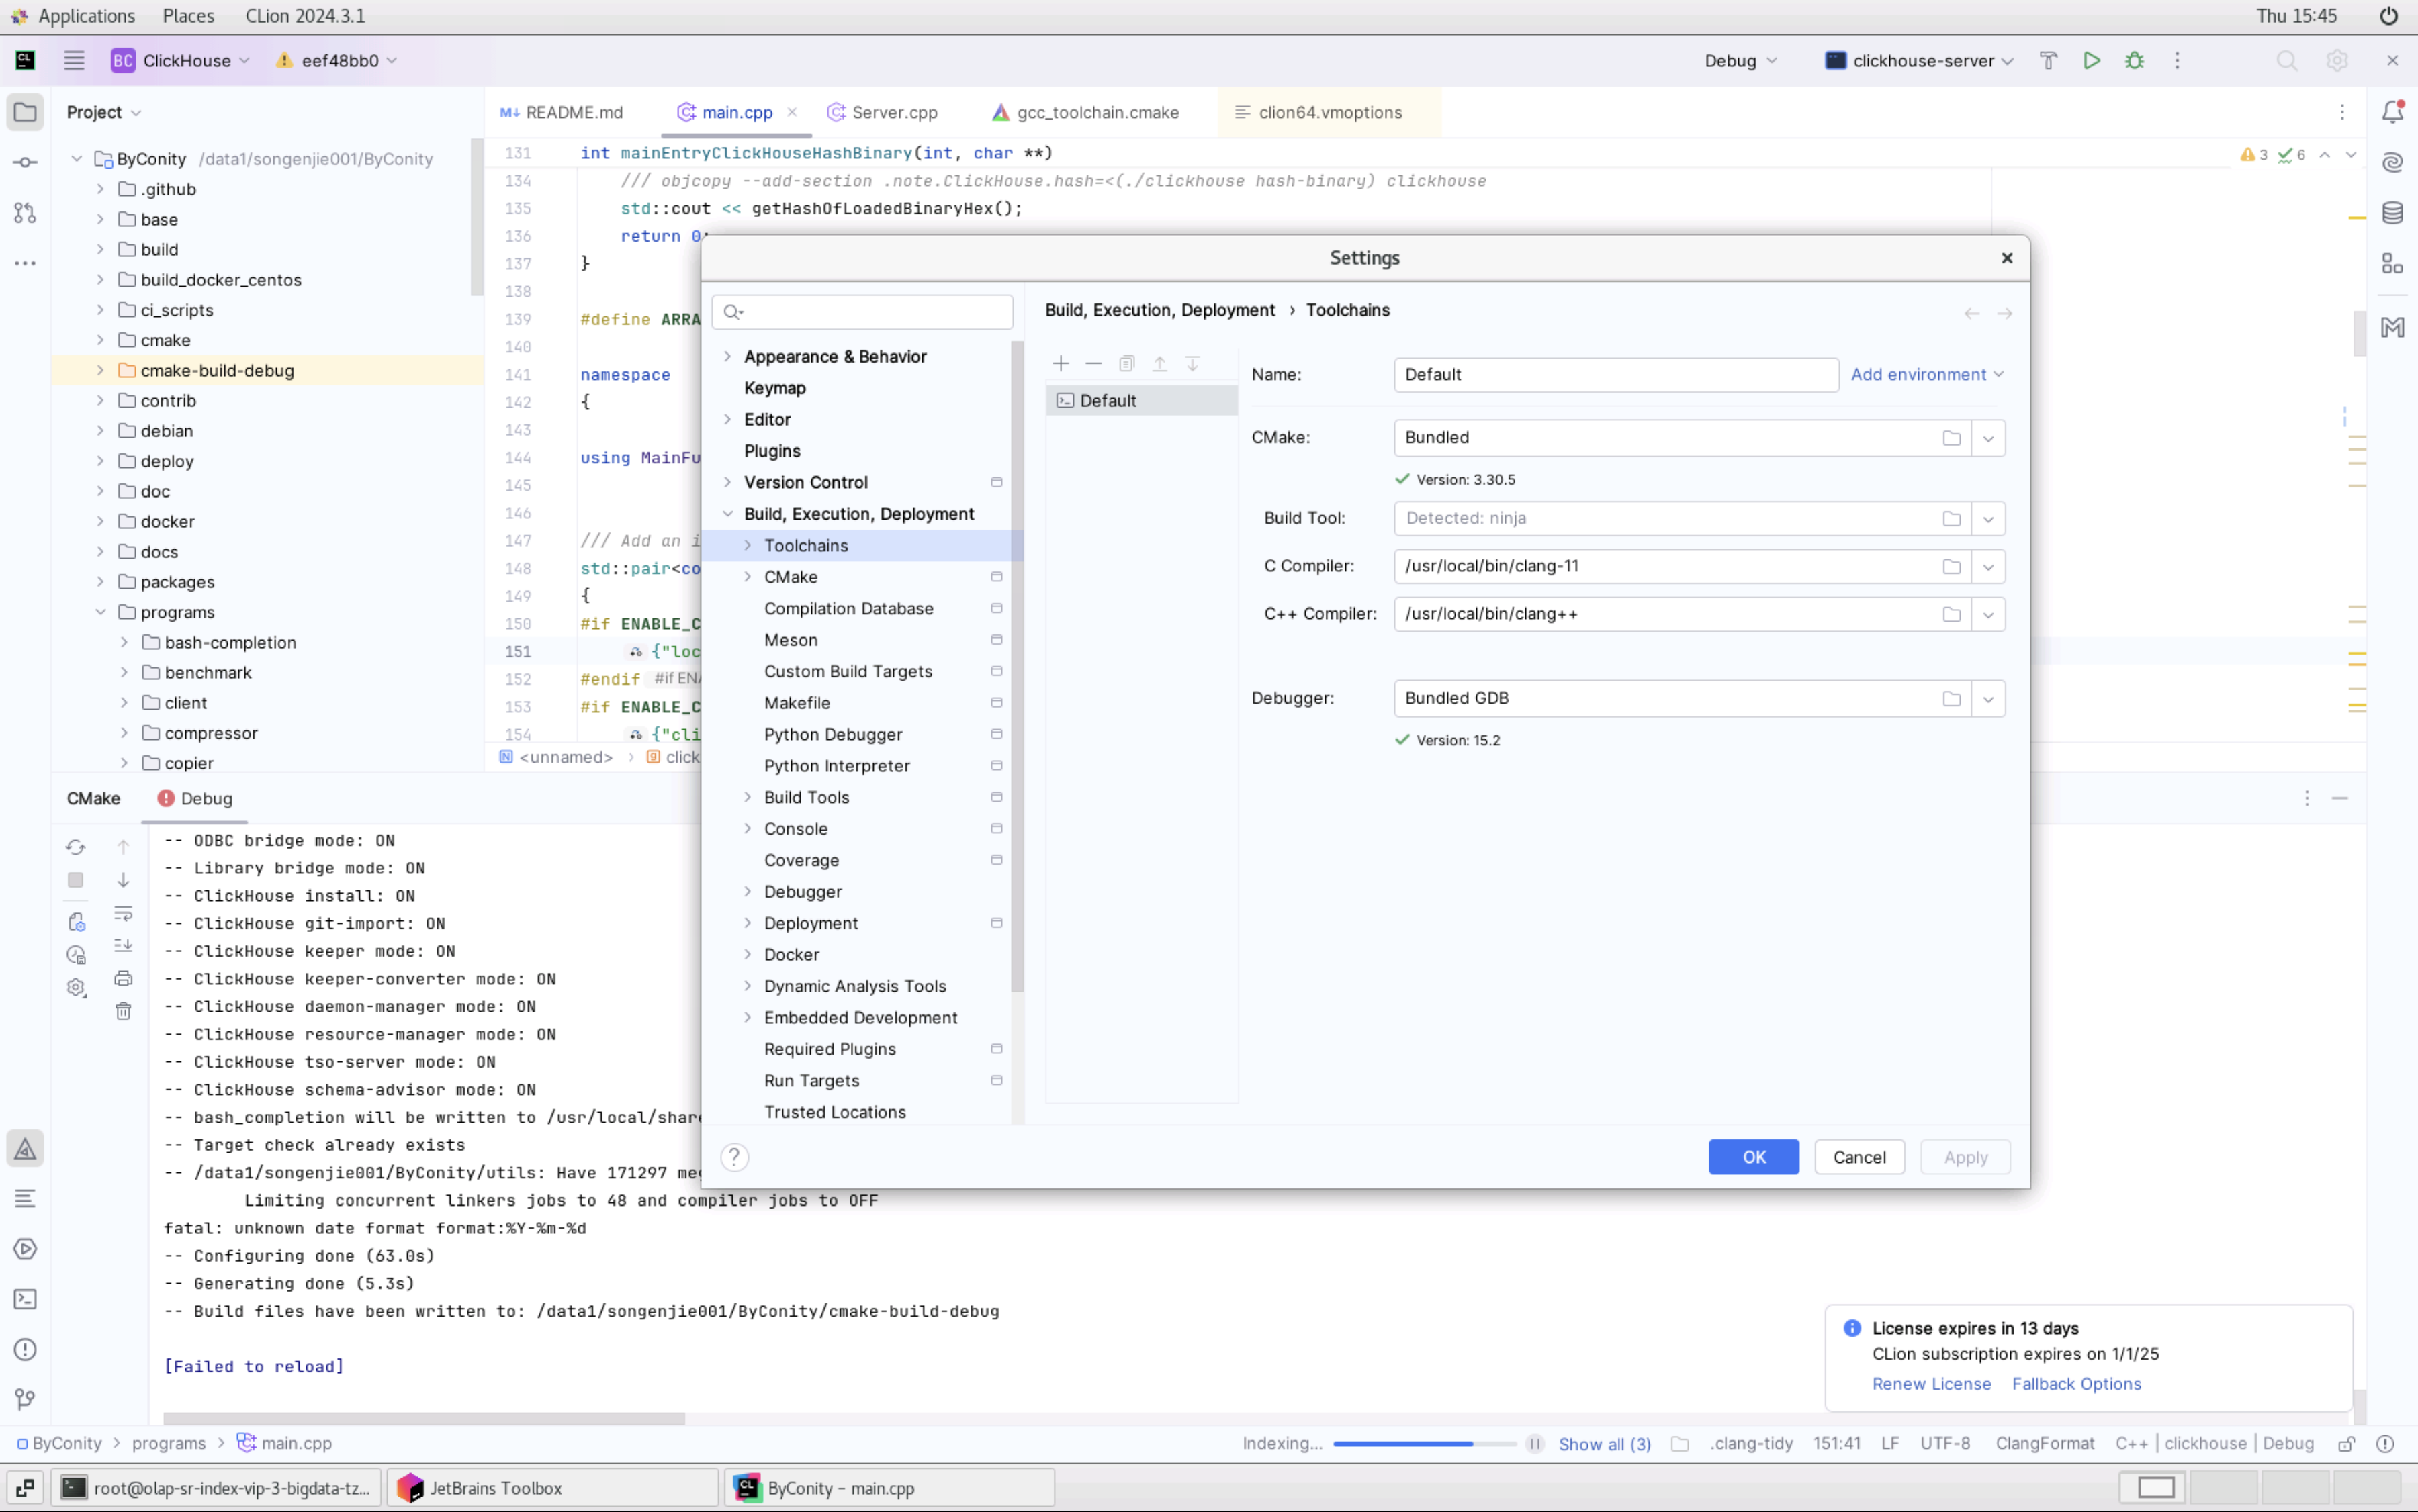Image resolution: width=2418 pixels, height=1512 pixels.
Task: Click the Renew License link
Action: [1931, 1385]
